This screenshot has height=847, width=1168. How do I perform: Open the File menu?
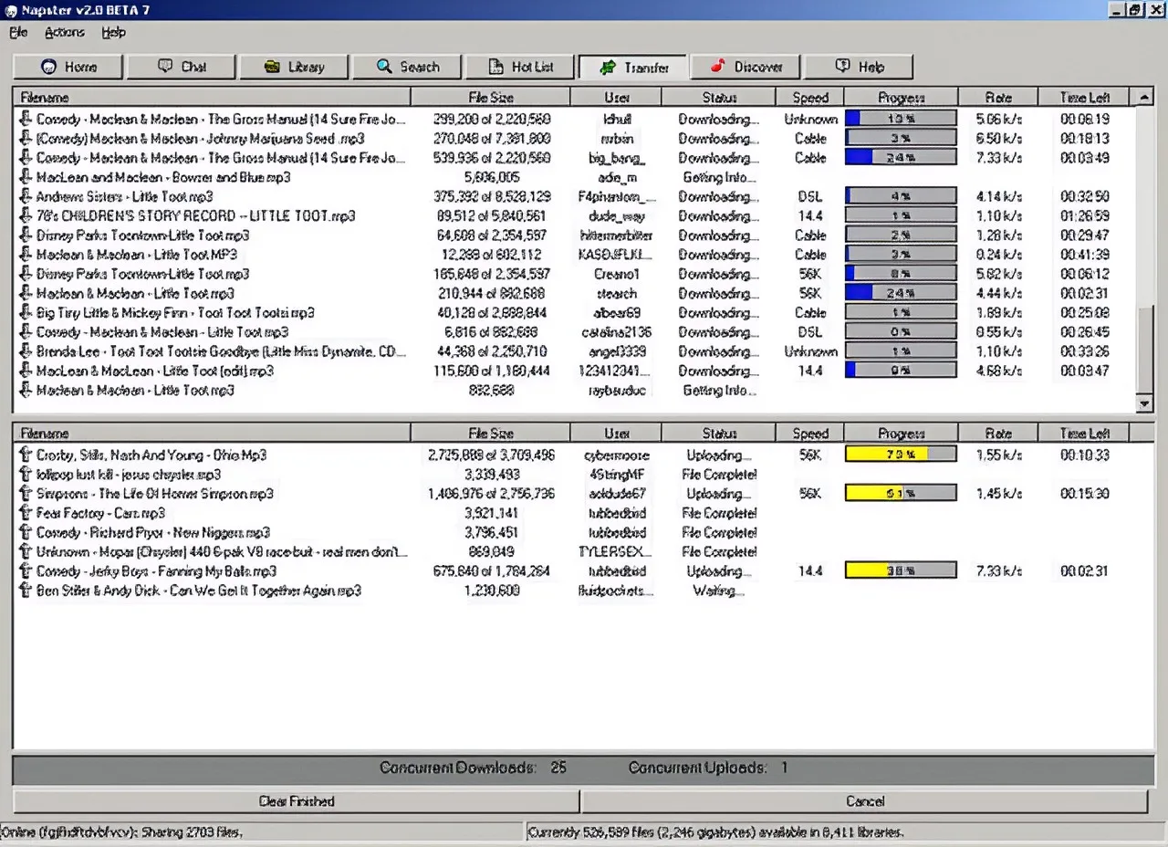(17, 32)
